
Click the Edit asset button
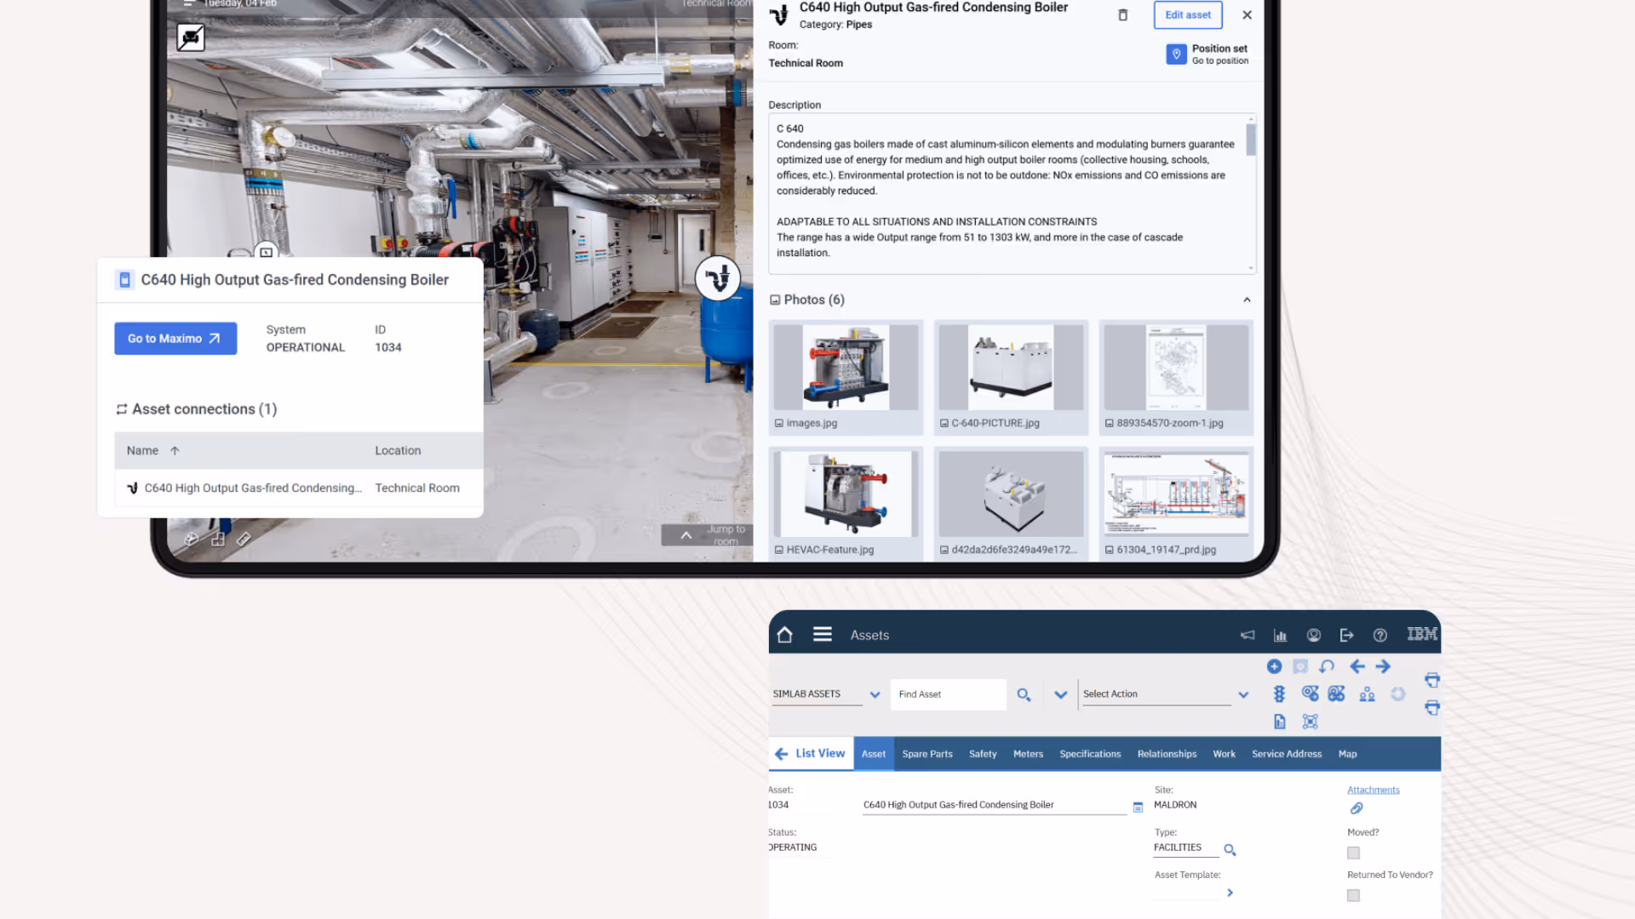(x=1188, y=15)
